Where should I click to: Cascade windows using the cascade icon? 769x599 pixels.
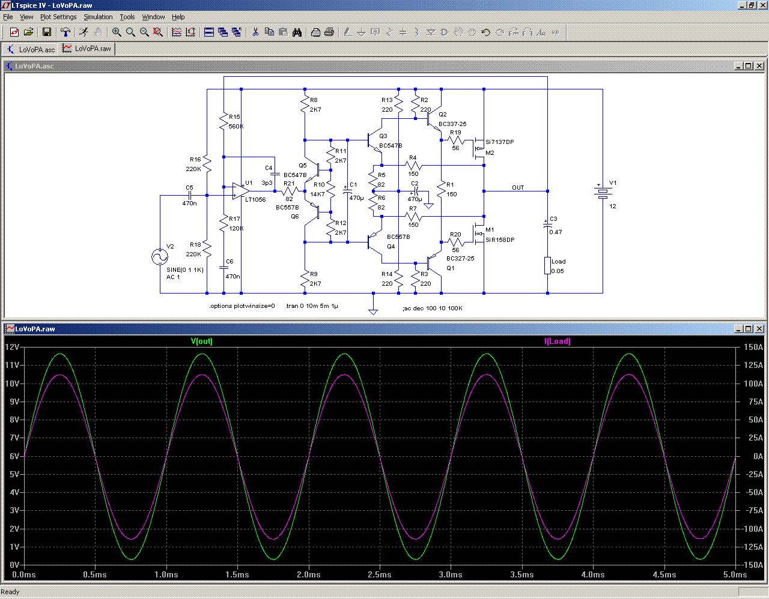223,32
